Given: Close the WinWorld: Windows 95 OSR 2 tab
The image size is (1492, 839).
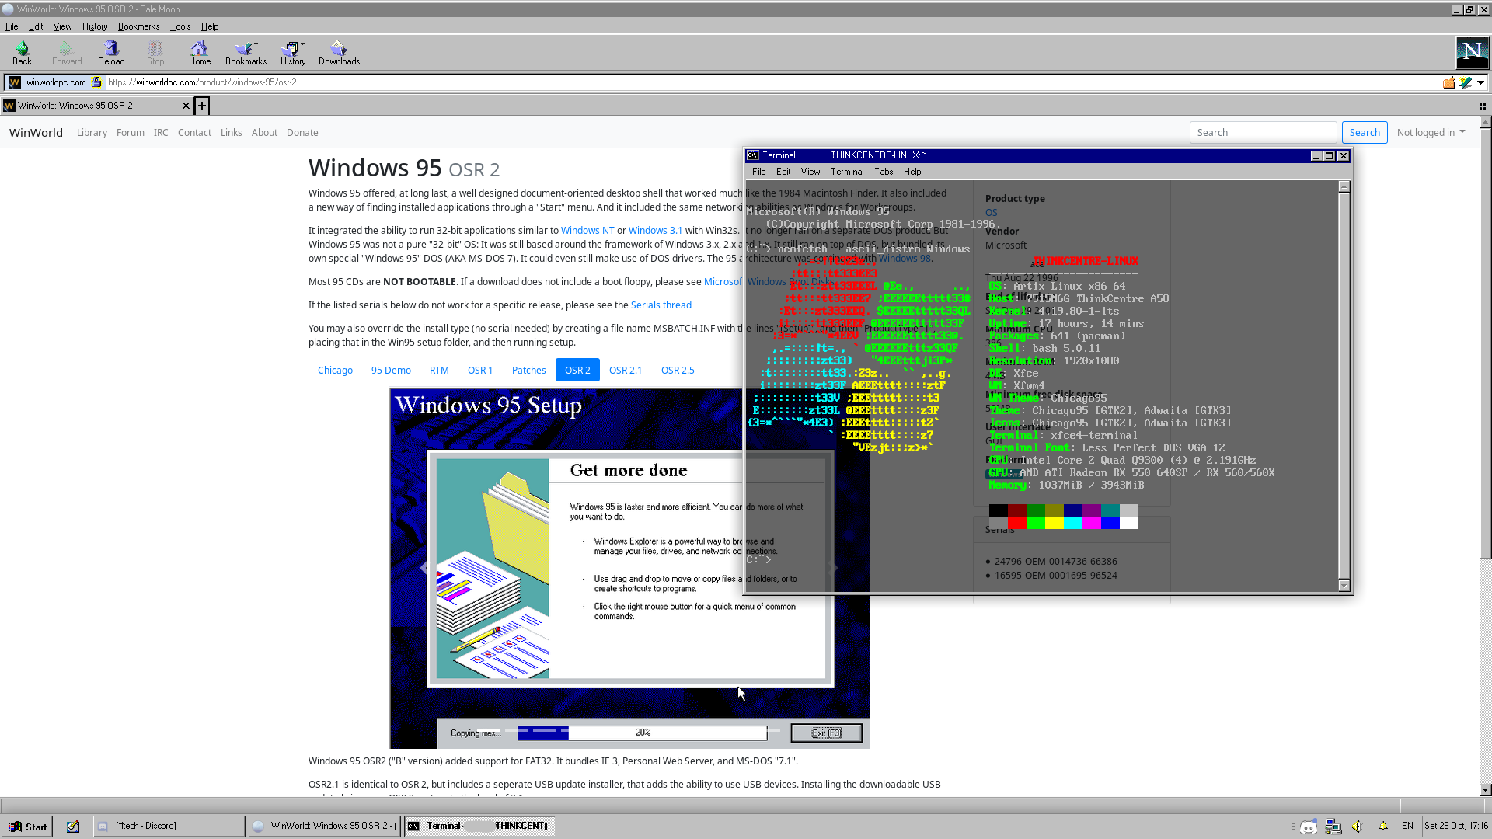Looking at the screenshot, I should 186,106.
